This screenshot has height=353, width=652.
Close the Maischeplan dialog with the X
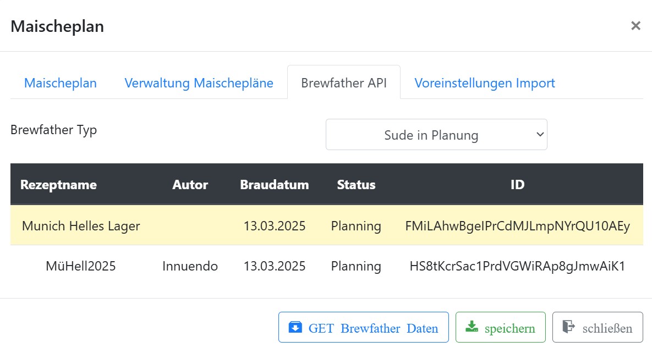pos(635,26)
